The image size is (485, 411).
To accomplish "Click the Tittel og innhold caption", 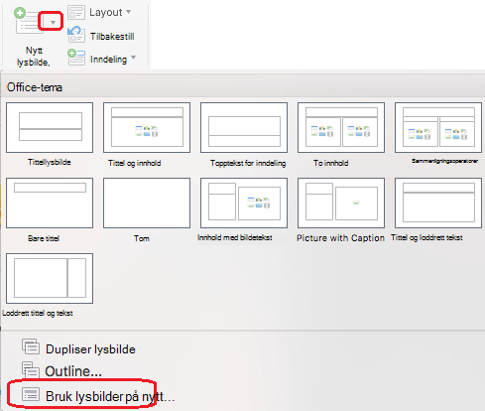I will pyautogui.click(x=135, y=163).
